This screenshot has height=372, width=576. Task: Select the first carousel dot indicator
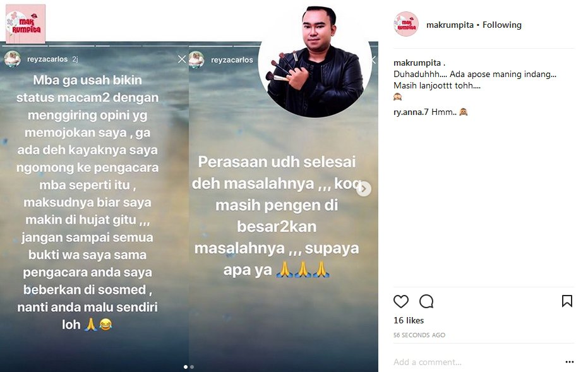[186, 367]
